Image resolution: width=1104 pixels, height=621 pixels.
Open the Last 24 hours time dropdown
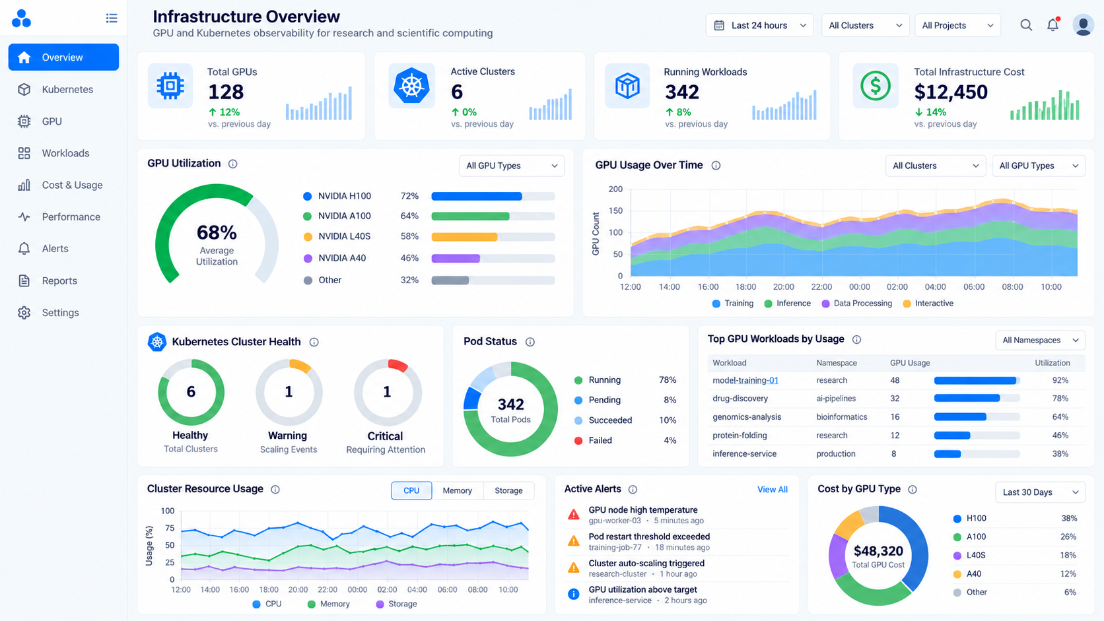point(759,25)
